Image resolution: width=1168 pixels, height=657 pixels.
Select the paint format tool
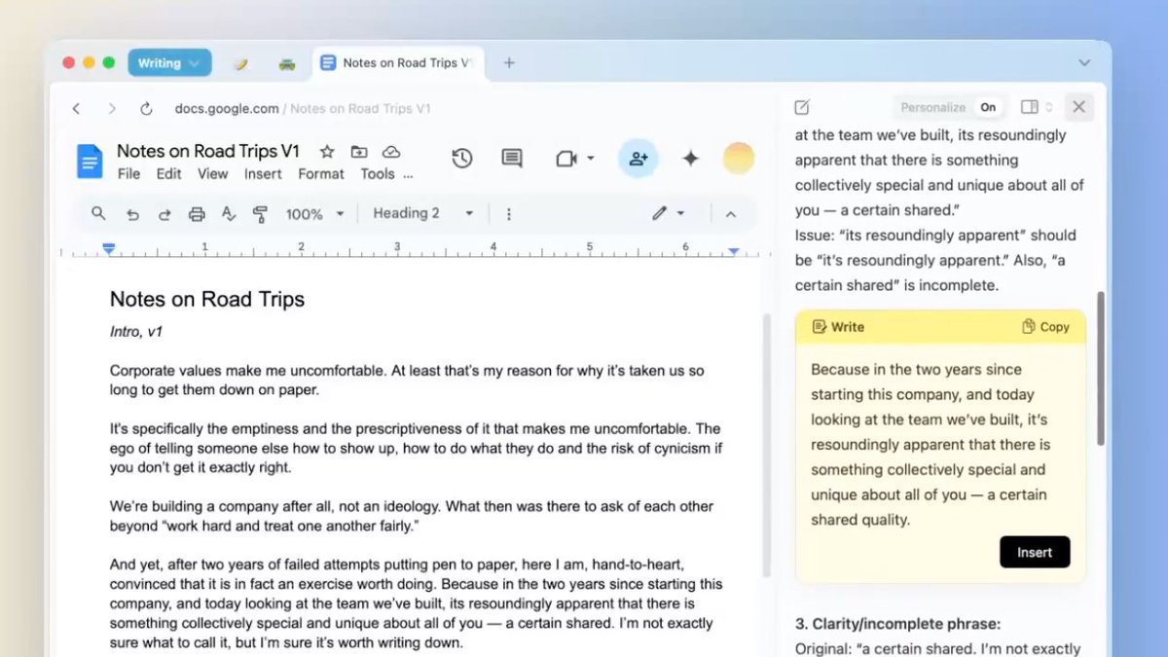260,214
